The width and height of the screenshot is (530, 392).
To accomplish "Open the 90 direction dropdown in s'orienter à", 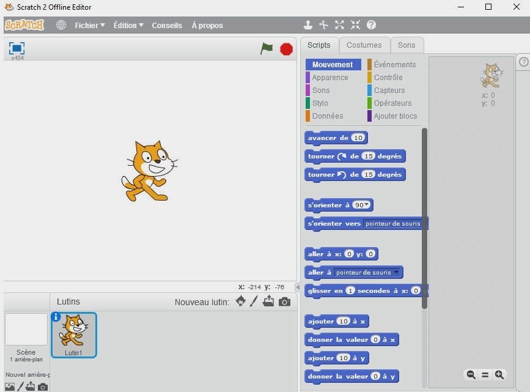I will point(366,205).
